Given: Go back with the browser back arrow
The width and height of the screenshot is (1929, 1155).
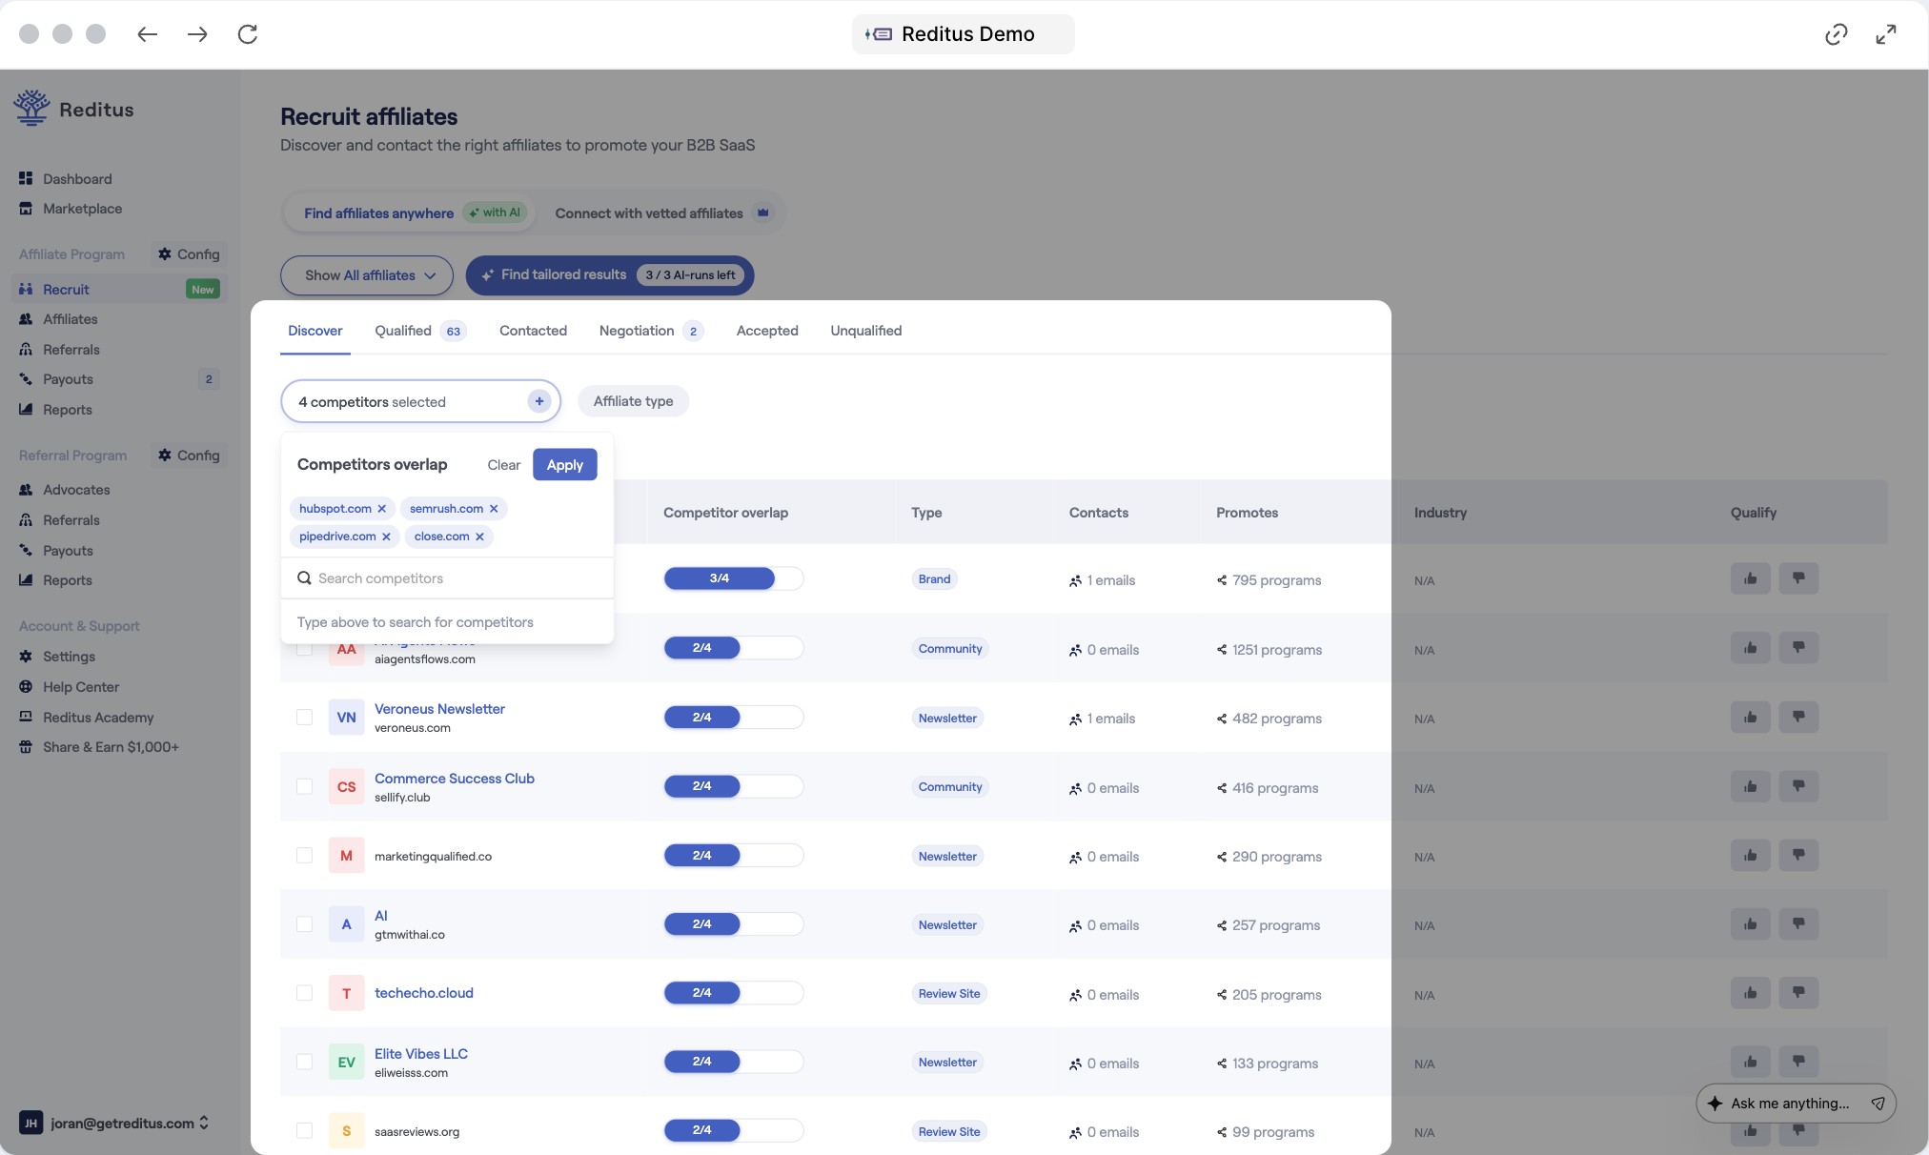Looking at the screenshot, I should 147,34.
